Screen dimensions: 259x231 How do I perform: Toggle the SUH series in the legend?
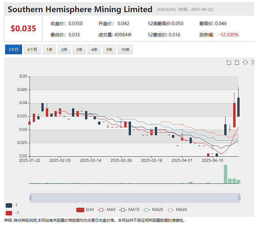pyautogui.click(x=85, y=210)
